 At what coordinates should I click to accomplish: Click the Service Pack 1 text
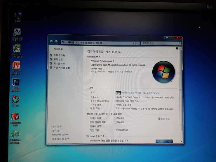(97, 69)
